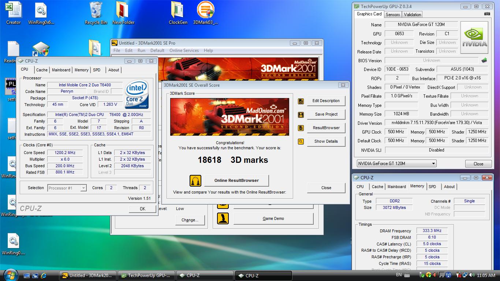Click the Close button in GPU-Z
The width and height of the screenshot is (500, 281).
point(478,164)
